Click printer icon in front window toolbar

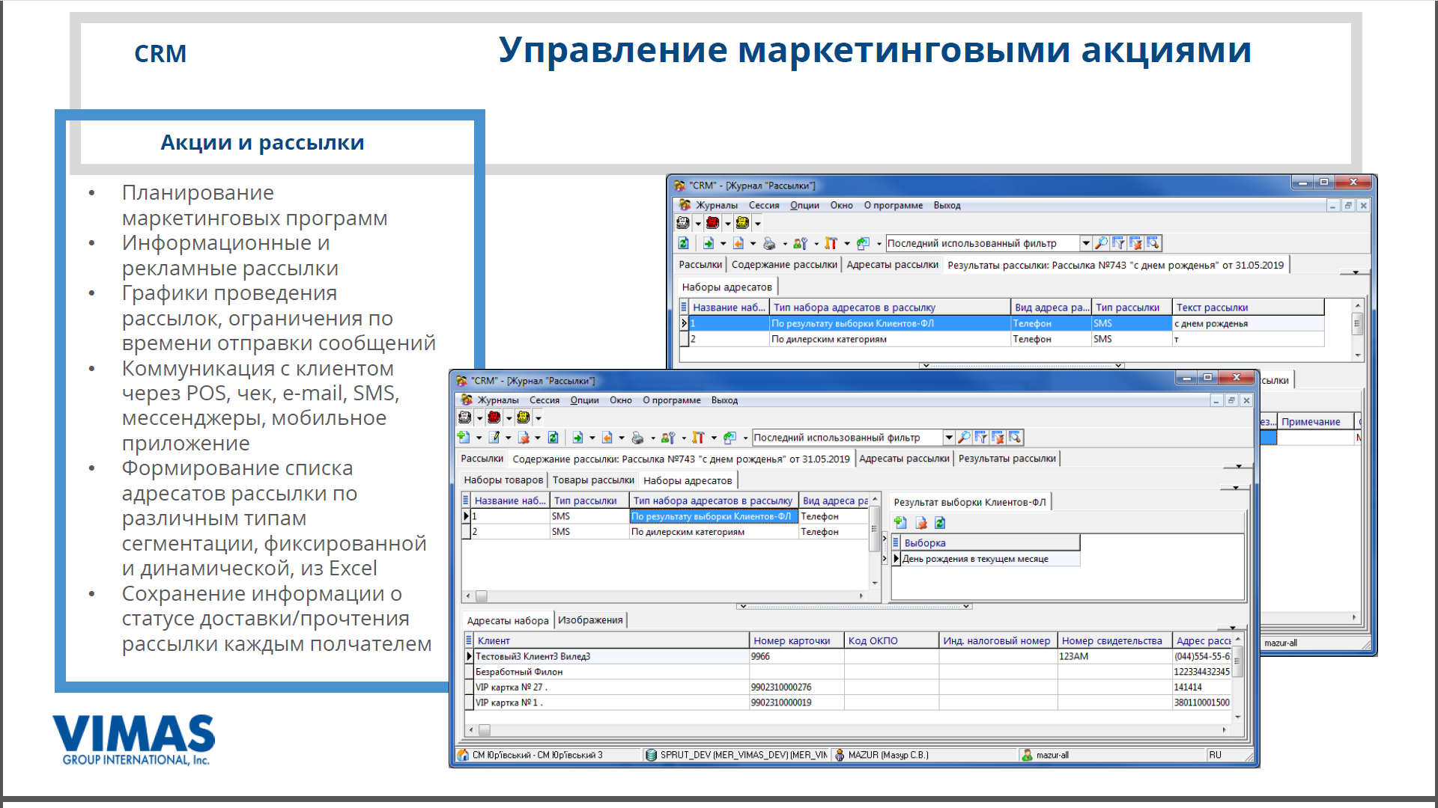(637, 438)
